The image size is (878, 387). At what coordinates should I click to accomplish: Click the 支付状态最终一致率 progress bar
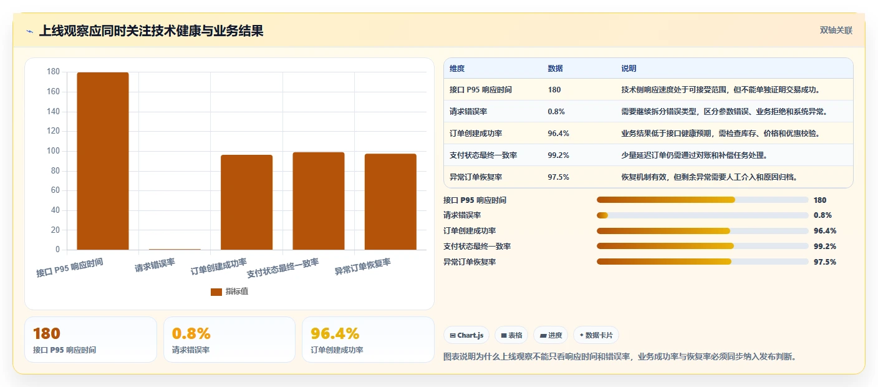703,246
